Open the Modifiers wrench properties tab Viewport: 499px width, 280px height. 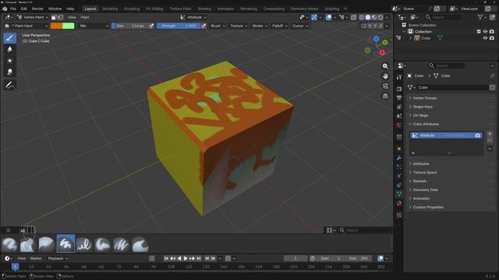(x=399, y=158)
